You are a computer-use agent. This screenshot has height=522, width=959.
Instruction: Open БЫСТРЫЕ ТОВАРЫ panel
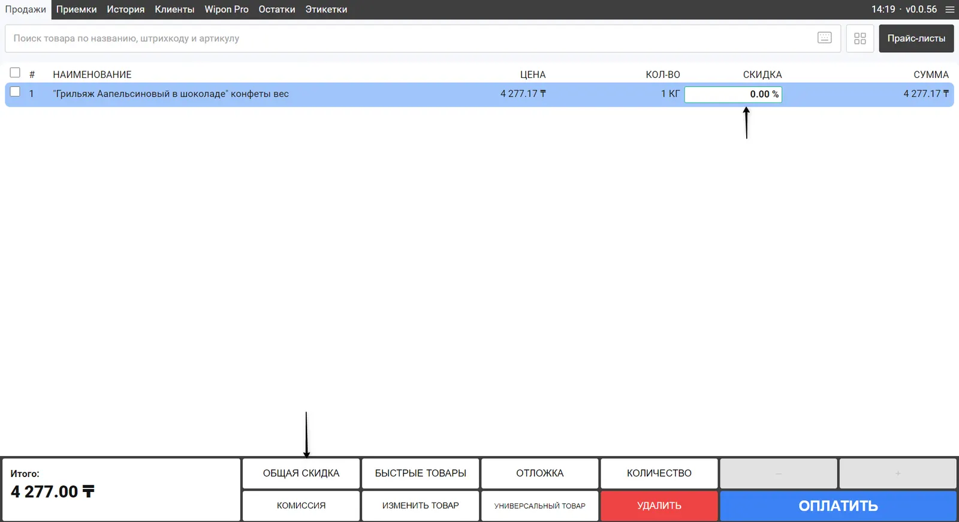(x=420, y=473)
